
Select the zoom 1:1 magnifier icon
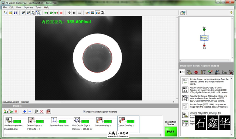point(33,13)
